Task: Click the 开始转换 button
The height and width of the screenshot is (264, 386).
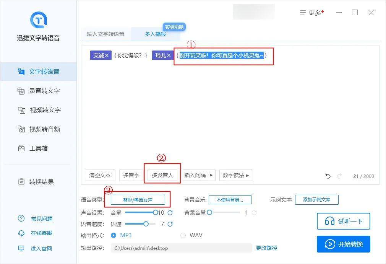Action: pyautogui.click(x=344, y=244)
